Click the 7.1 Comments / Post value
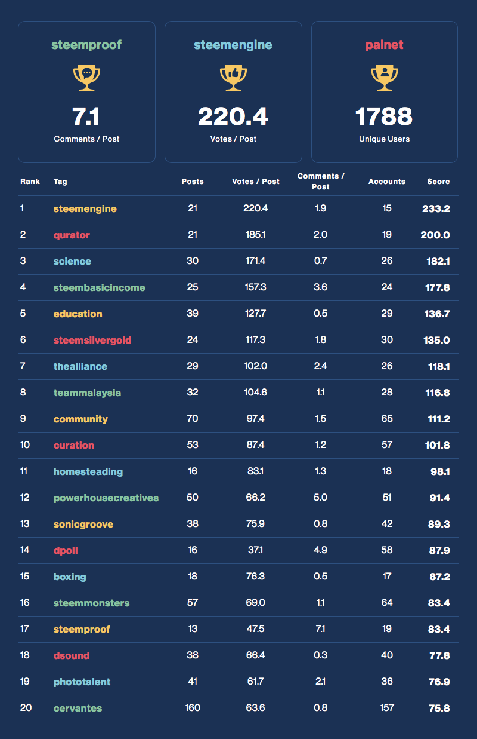 [x=86, y=116]
